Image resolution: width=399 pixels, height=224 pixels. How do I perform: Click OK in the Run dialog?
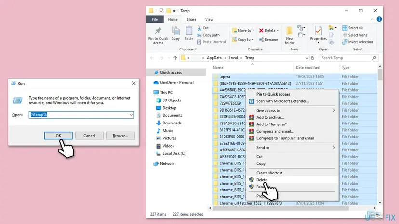(x=58, y=136)
